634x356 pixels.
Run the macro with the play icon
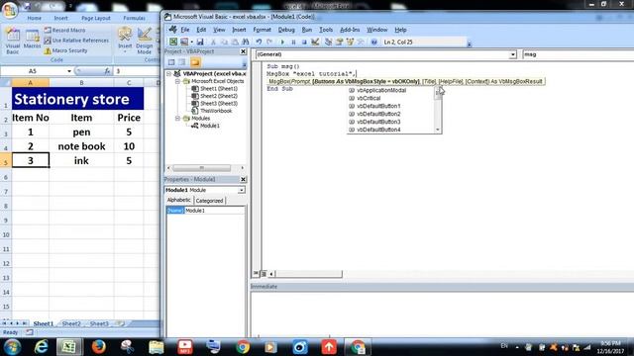[282, 42]
